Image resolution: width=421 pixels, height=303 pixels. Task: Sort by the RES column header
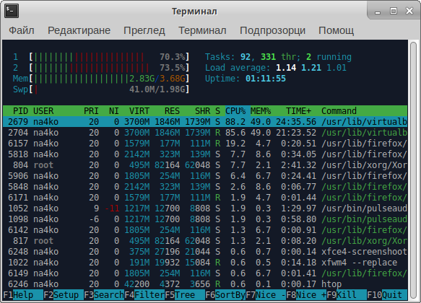pyautogui.click(x=172, y=111)
